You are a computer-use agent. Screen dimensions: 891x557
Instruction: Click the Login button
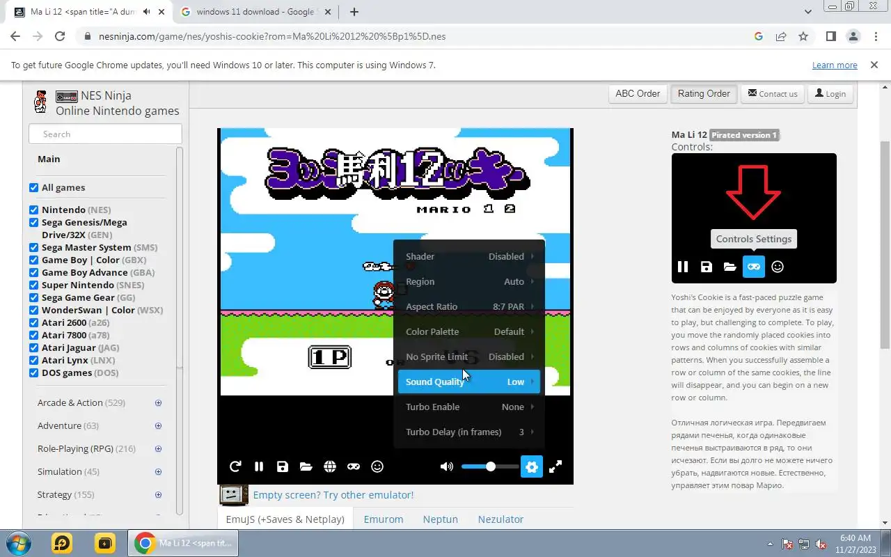tap(830, 93)
